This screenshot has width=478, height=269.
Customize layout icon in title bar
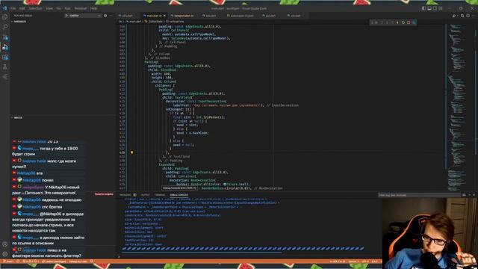point(440,8)
